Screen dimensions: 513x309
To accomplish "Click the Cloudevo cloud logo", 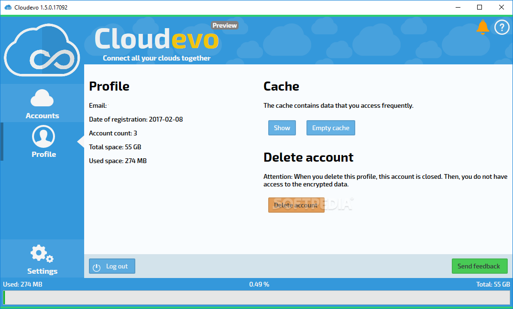I will point(42,50).
